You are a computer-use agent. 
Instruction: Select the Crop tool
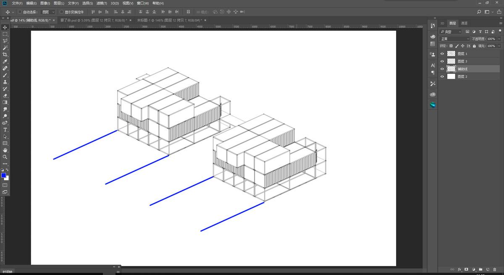[5, 55]
